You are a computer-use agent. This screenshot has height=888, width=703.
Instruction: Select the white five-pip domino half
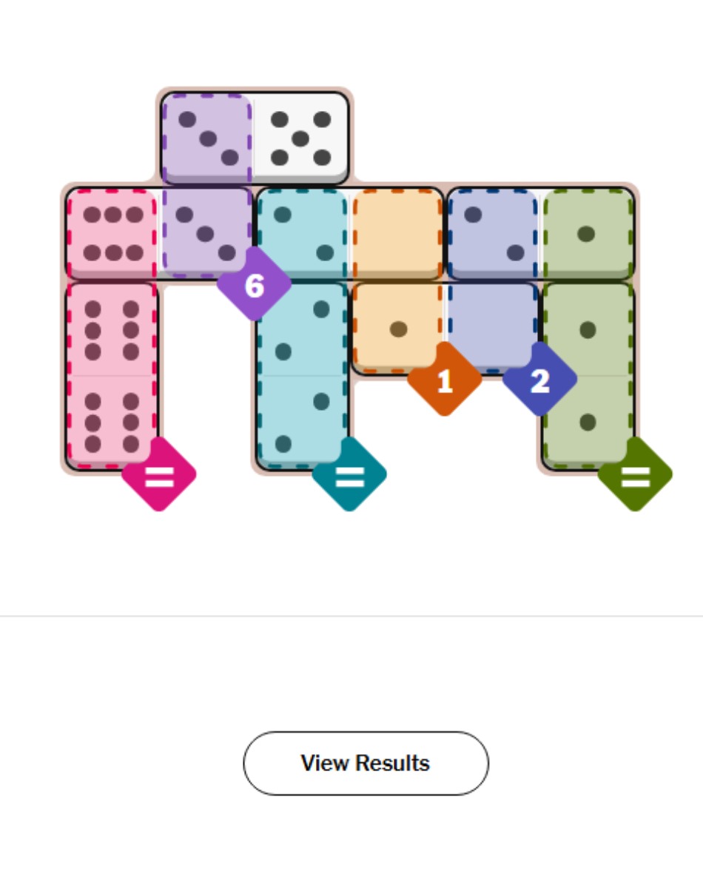tap(300, 138)
